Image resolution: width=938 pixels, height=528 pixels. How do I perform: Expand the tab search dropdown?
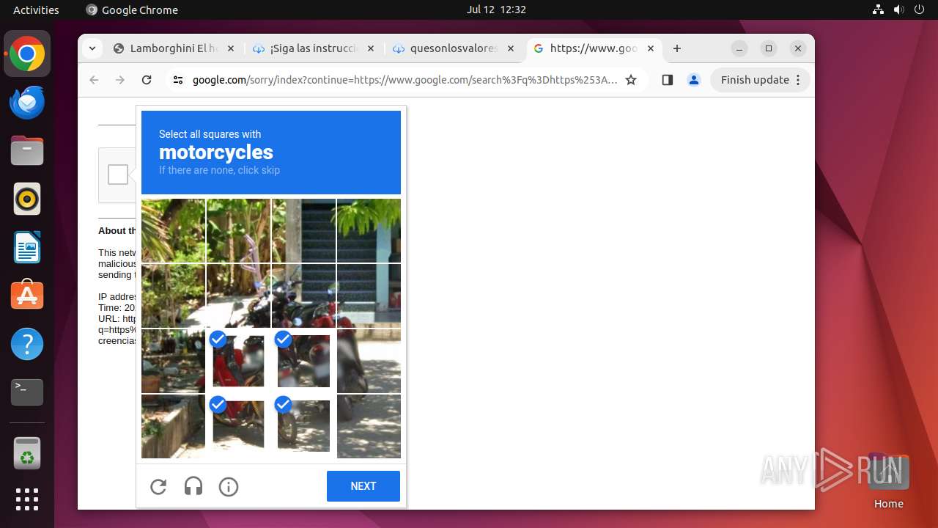[x=92, y=48]
